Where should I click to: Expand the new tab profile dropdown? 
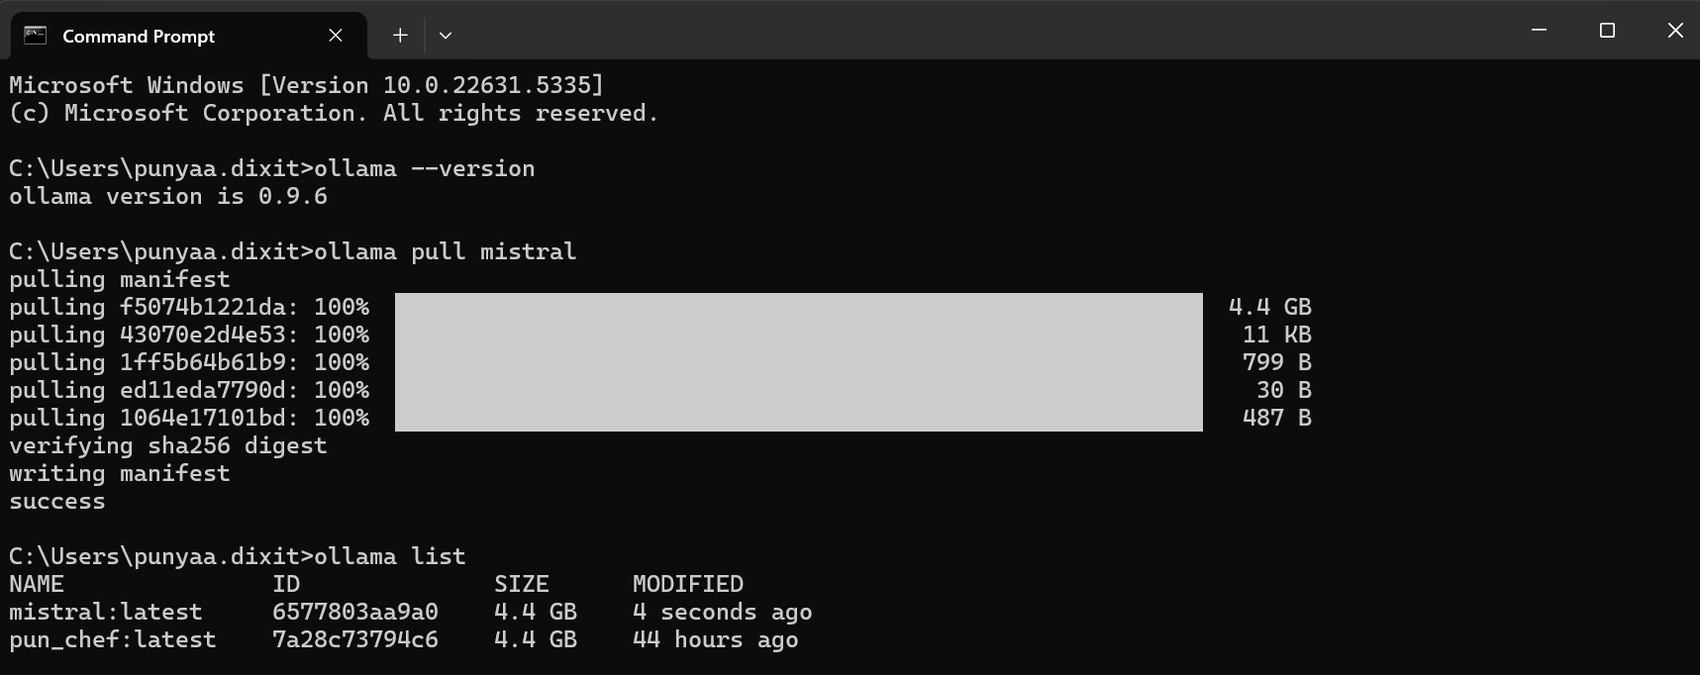pyautogui.click(x=446, y=36)
